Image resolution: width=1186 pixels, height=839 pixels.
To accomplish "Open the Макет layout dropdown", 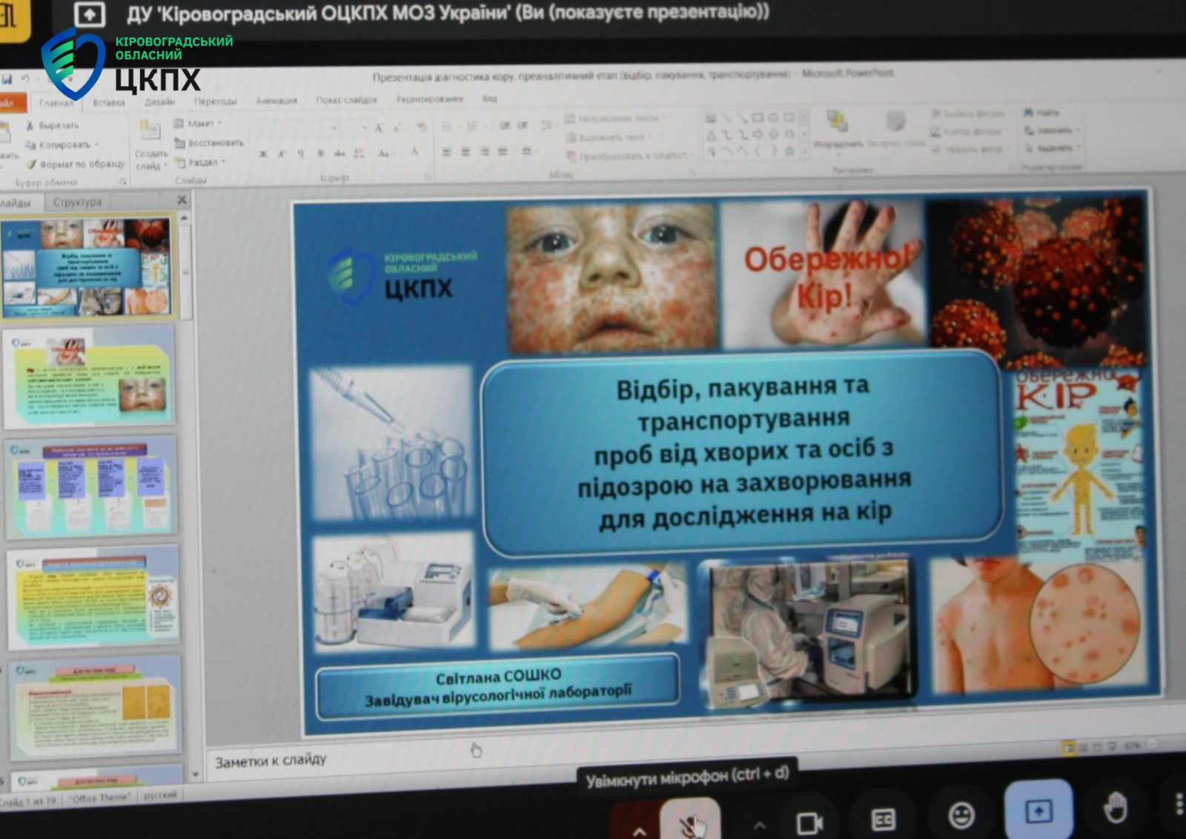I will (200, 123).
